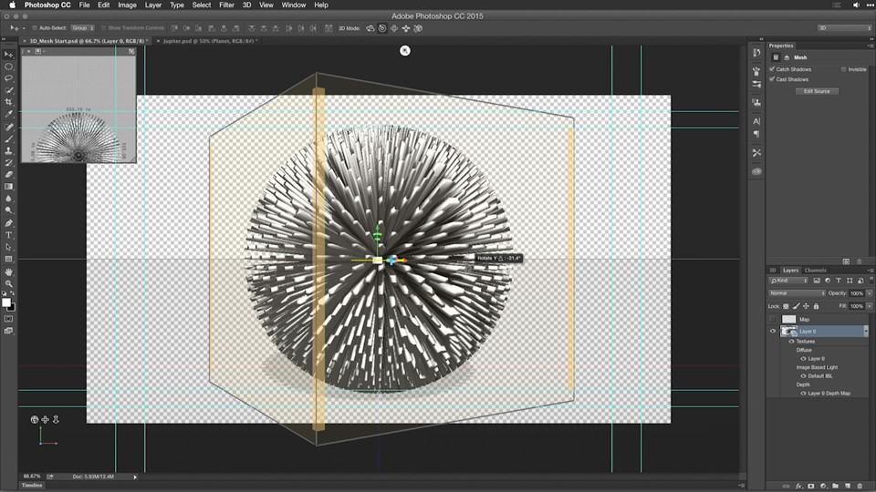The image size is (876, 492).
Task: Choose the Pen tool
Action: [x=8, y=223]
